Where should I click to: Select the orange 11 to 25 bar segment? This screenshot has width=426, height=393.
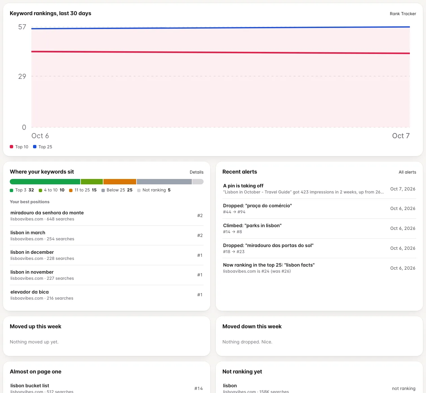click(x=120, y=182)
